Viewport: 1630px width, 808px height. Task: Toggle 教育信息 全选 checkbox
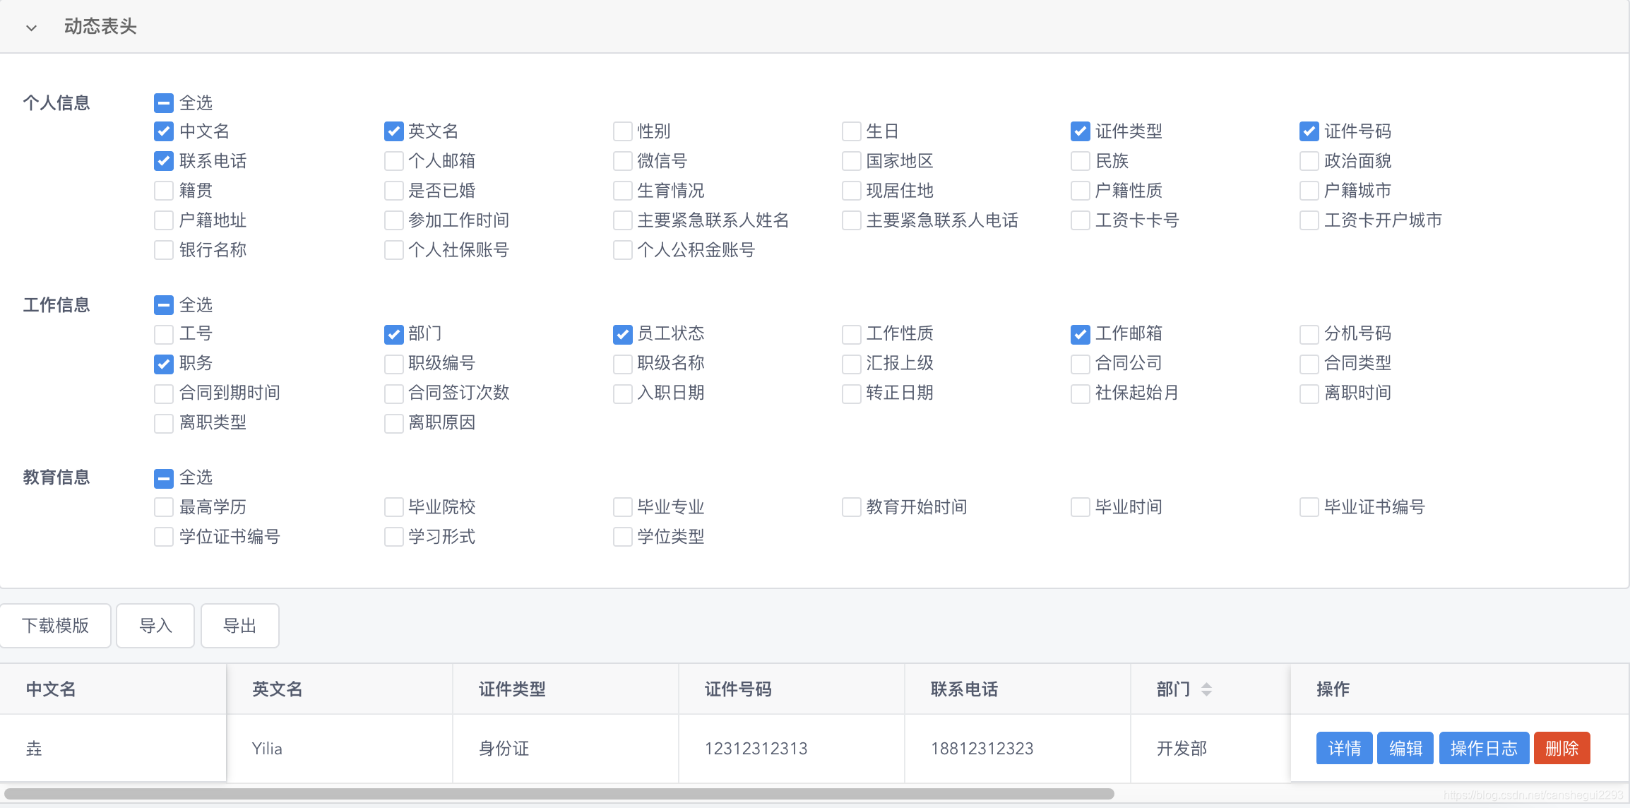pyautogui.click(x=163, y=478)
